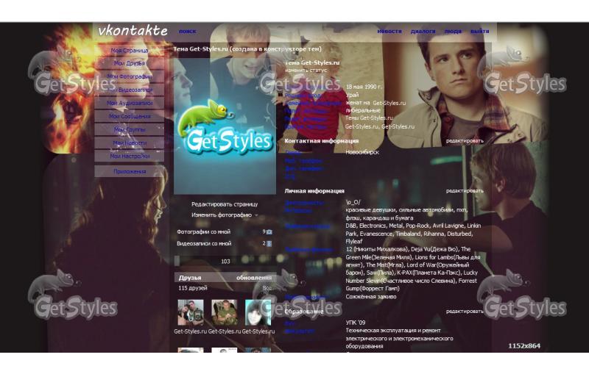Click the Get-Styles chameleon profile picture
The width and height of the screenshot is (589, 374).
(x=223, y=132)
